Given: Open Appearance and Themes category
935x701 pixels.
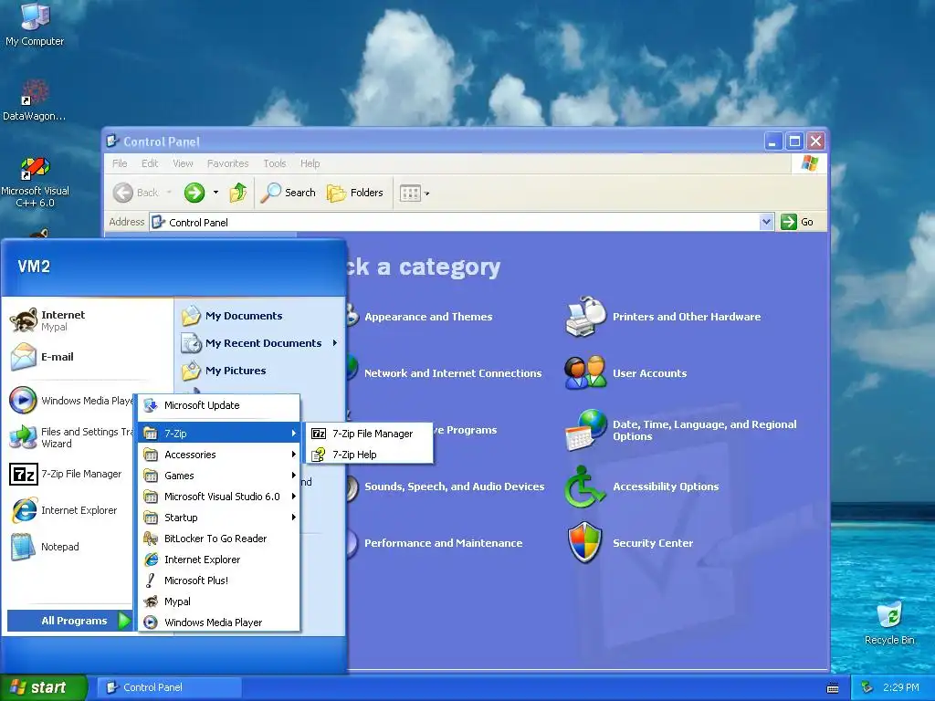Looking at the screenshot, I should pos(428,317).
